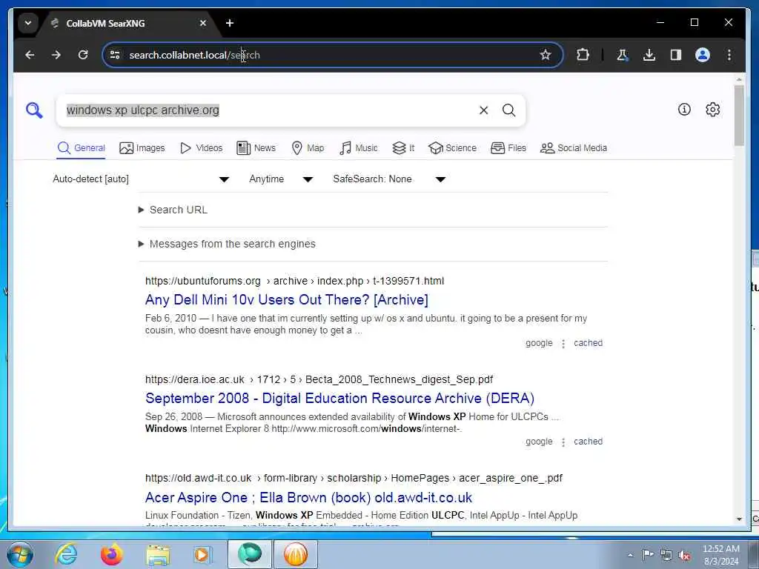Viewport: 759px width, 569px height.
Task: Open the Auto-detect language dropdown
Action: pyautogui.click(x=141, y=179)
